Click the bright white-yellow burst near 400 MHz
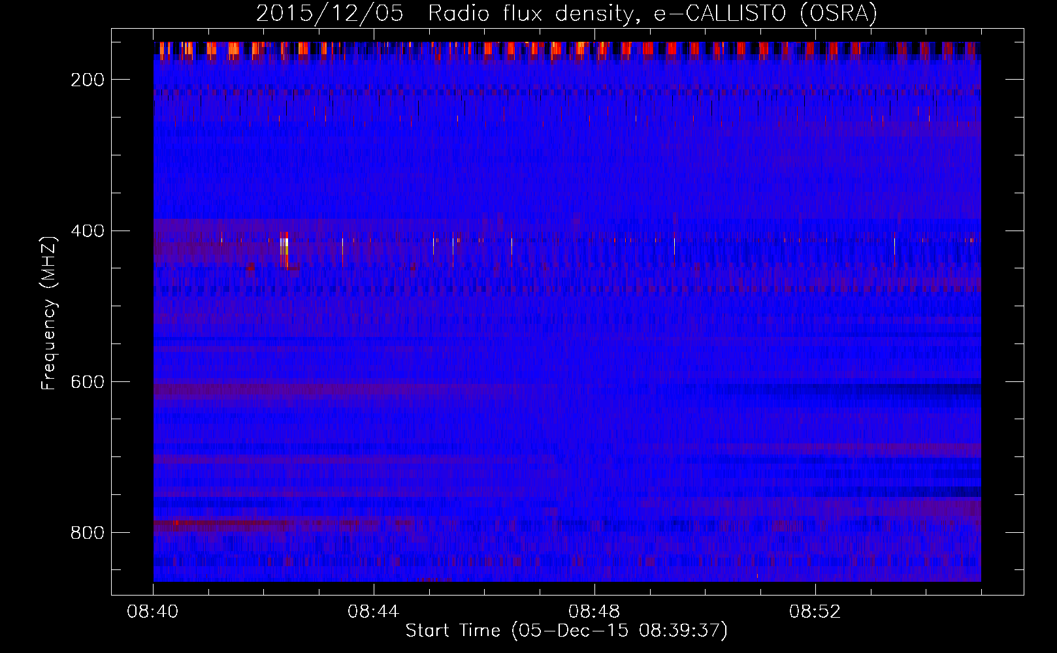The height and width of the screenshot is (653, 1057). 285,249
